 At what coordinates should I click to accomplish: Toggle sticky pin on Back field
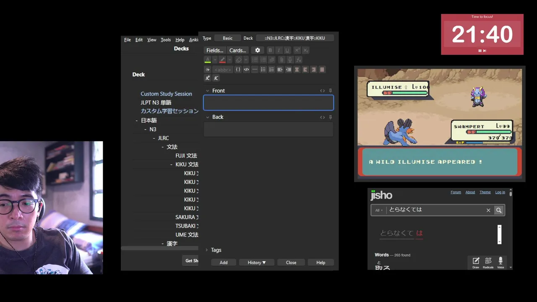coord(330,117)
